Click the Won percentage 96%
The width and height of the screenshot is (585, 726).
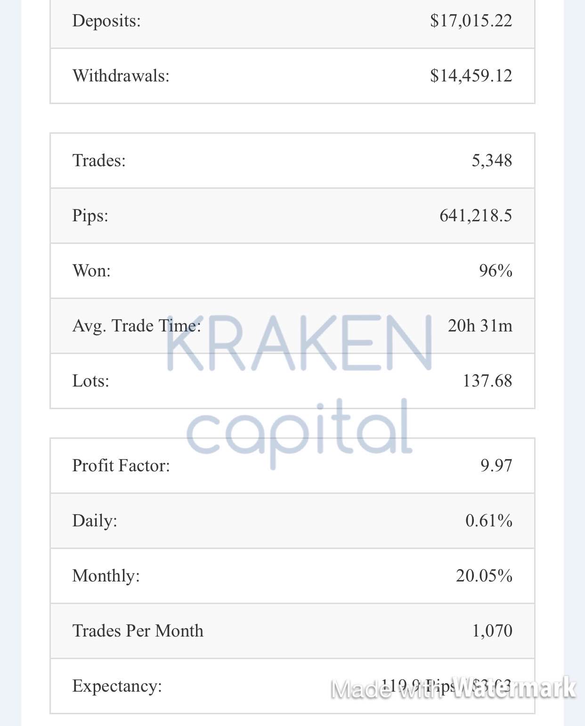click(496, 271)
